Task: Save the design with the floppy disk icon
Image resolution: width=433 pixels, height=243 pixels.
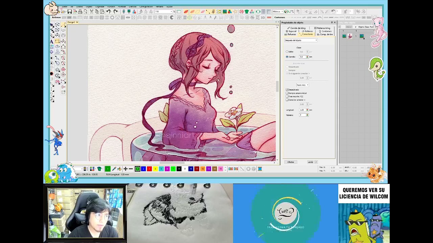Action: [x=69, y=12]
